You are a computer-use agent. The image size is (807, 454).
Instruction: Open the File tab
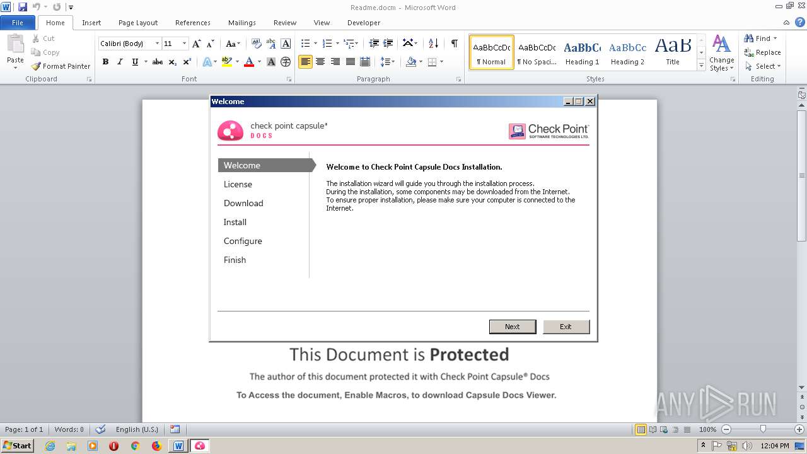pos(18,23)
